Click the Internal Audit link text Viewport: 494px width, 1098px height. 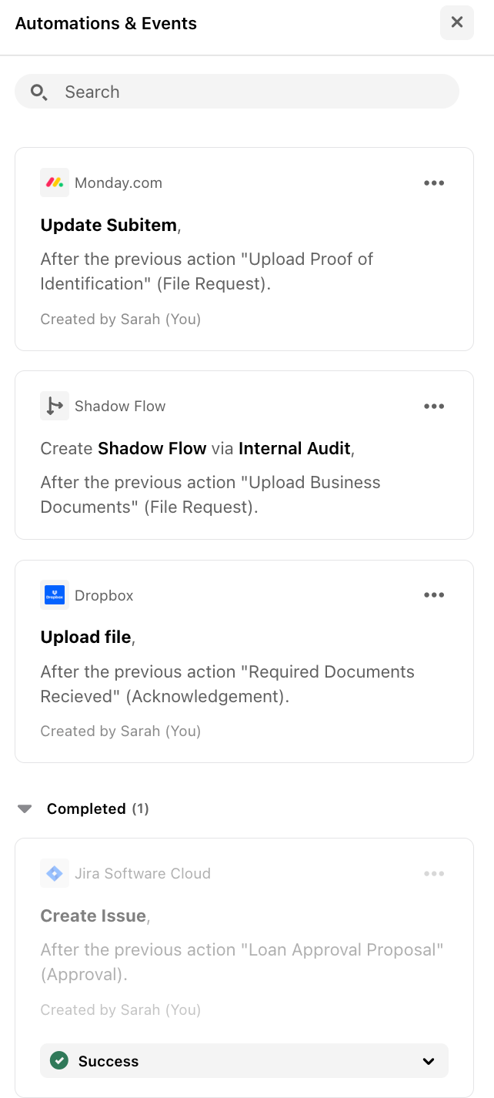(x=295, y=449)
